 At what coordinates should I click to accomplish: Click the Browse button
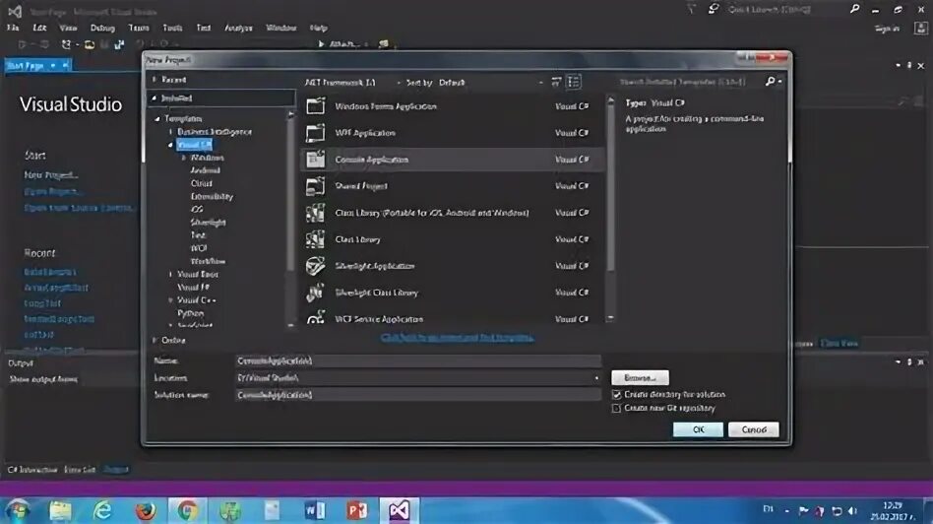641,377
